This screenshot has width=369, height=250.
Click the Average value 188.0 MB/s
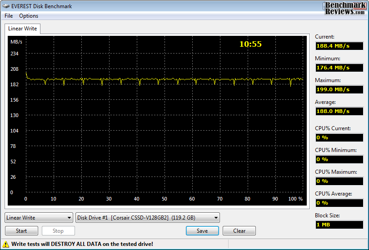pyautogui.click(x=339, y=111)
